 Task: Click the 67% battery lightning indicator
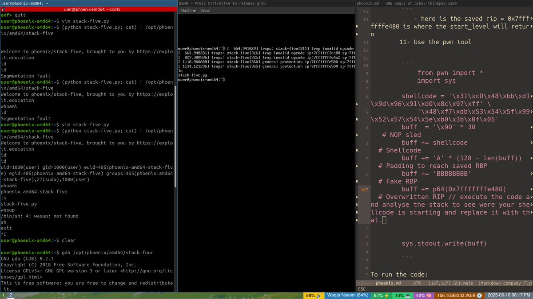point(382,295)
